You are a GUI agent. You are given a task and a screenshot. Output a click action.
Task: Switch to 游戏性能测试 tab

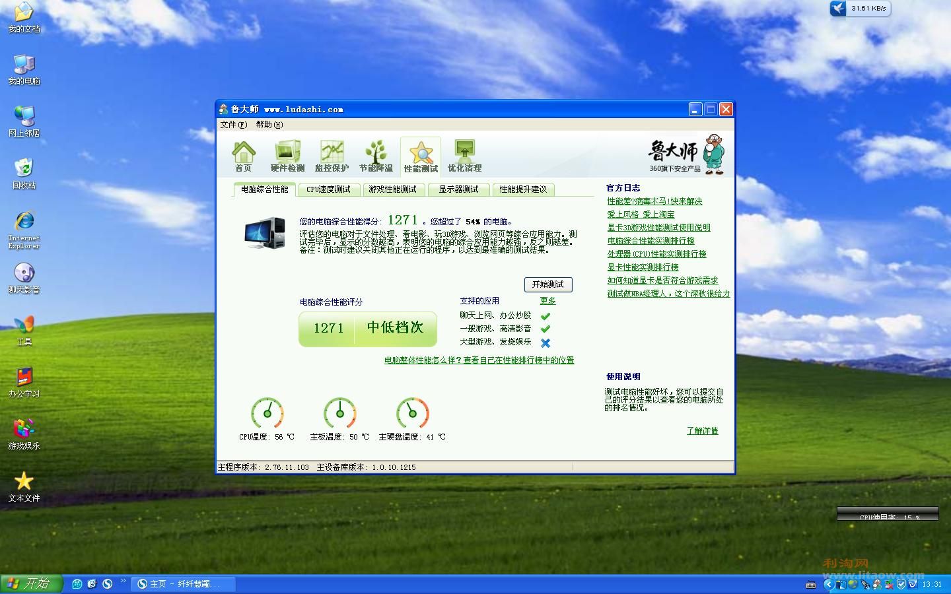coord(392,189)
